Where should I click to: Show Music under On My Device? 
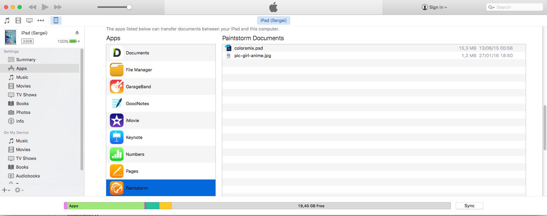[40, 141]
